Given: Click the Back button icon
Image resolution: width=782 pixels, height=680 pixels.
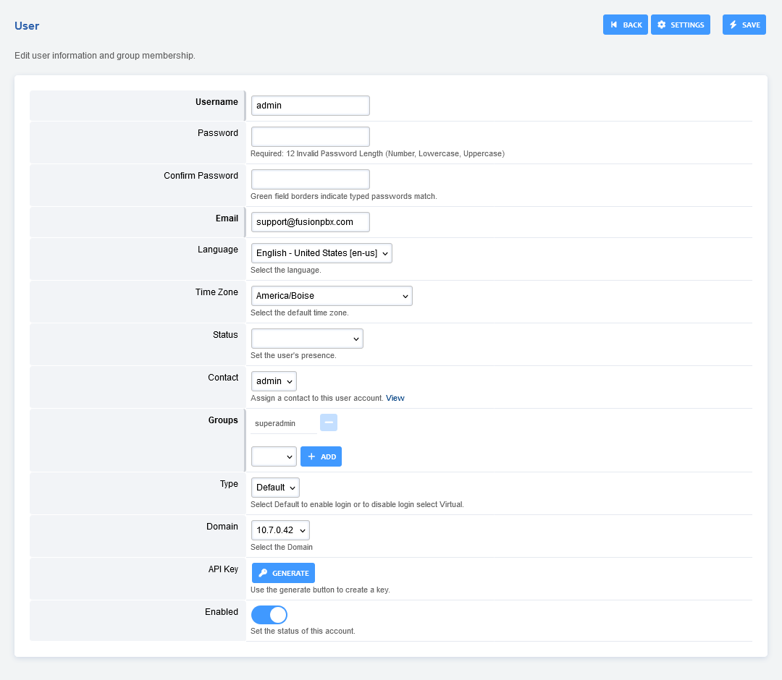Looking at the screenshot, I should pos(614,25).
